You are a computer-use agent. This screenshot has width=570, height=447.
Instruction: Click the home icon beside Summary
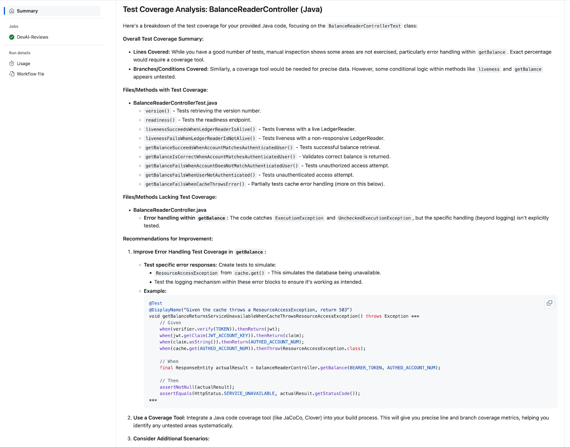(x=12, y=11)
